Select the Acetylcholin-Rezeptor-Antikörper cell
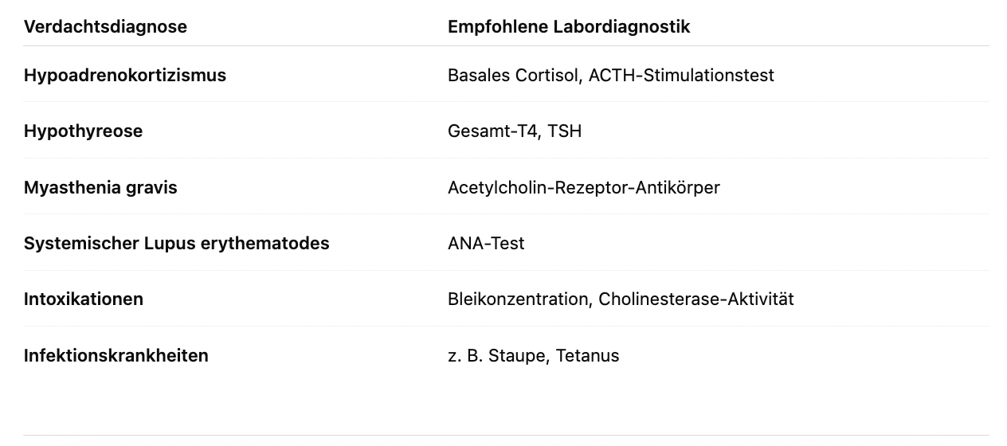 tap(583, 188)
